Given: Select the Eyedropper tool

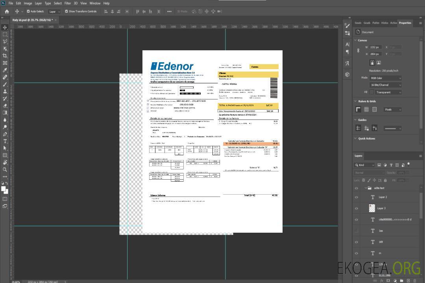Looking at the screenshot, I should (x=5, y=70).
